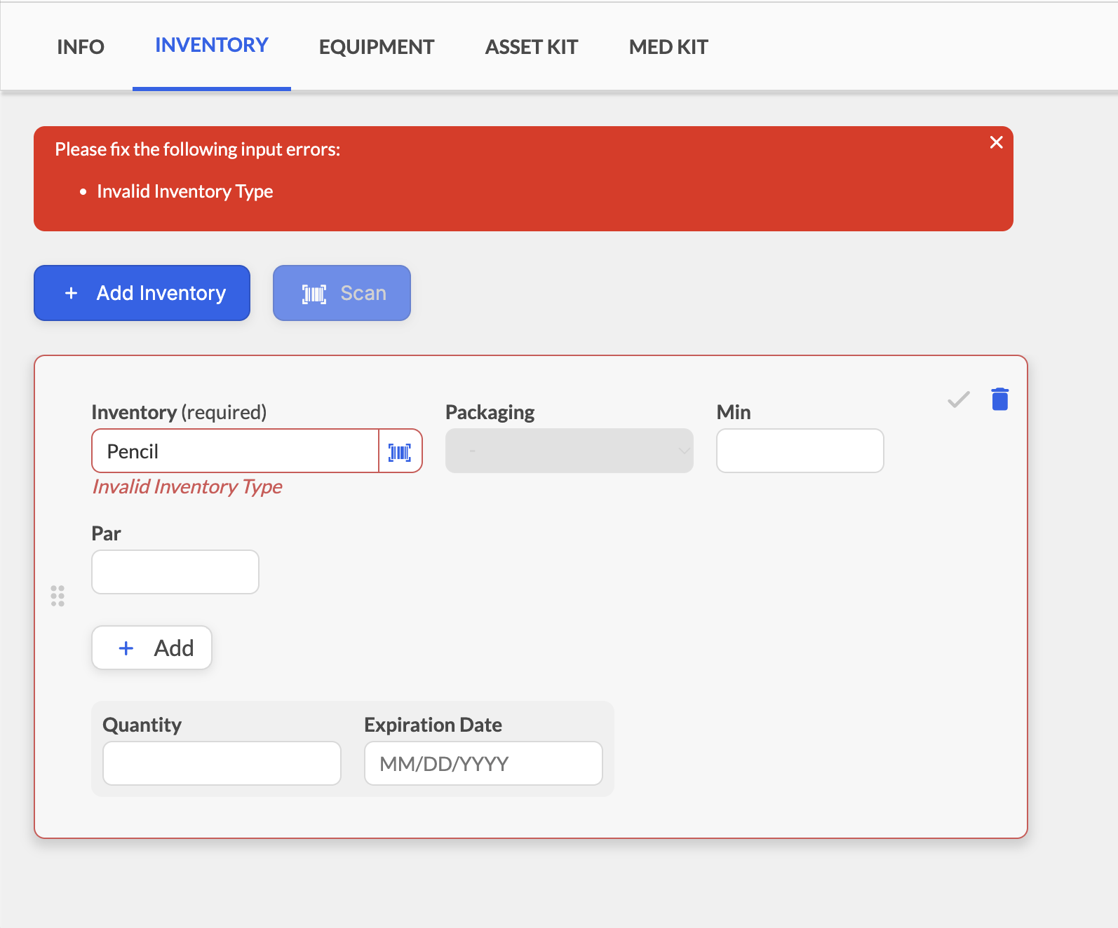Select the INVENTORY tab
The width and height of the screenshot is (1118, 928).
tap(212, 46)
